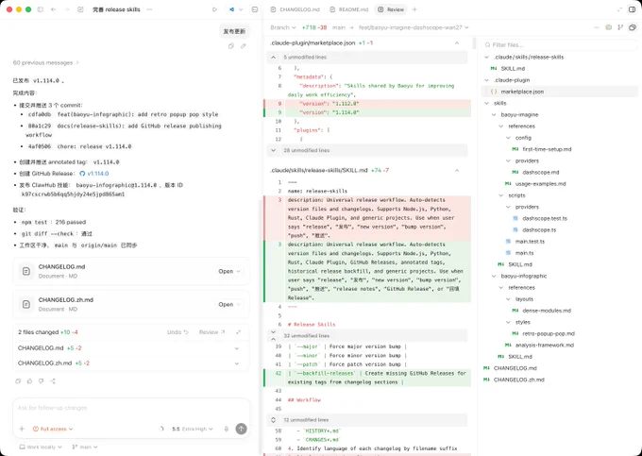Image resolution: width=642 pixels, height=456 pixels.
Task: Collapse the release-skills SKILL.md diff section
Action: [457, 170]
